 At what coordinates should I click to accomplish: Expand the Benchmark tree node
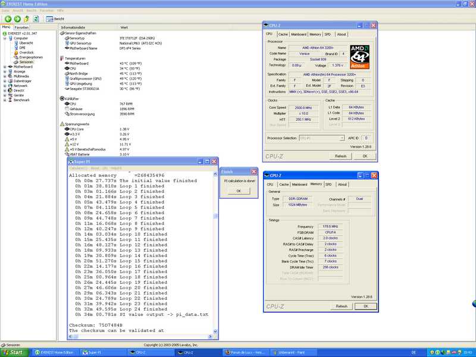click(5, 100)
